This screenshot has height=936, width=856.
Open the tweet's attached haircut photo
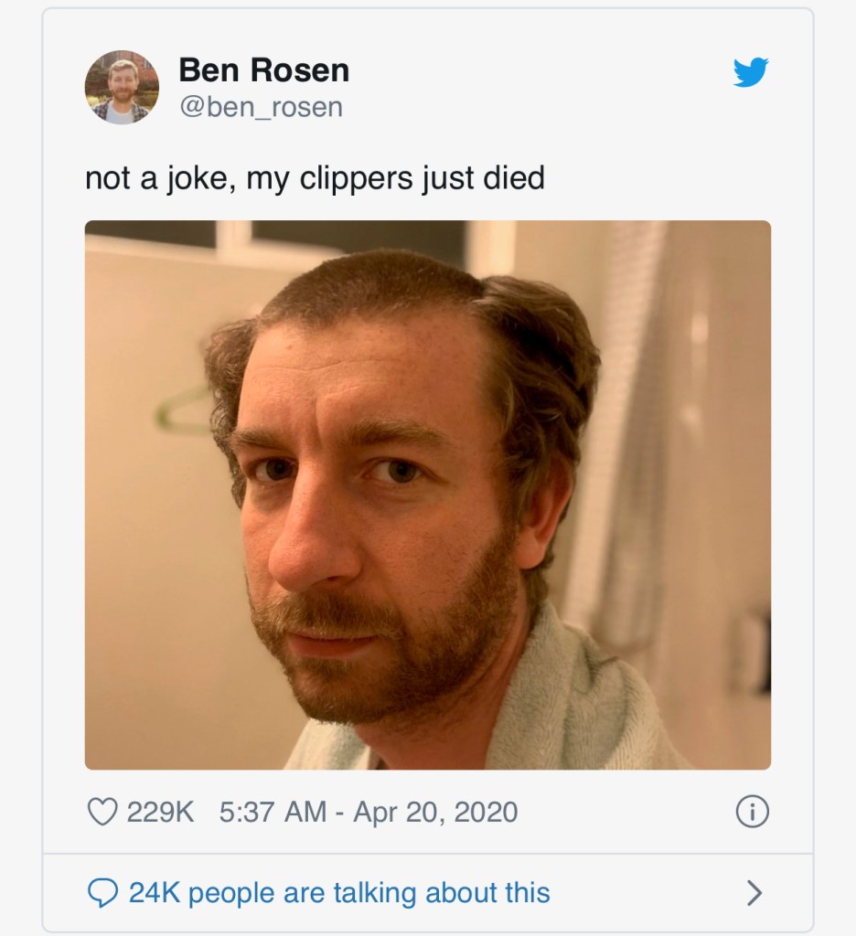427,495
